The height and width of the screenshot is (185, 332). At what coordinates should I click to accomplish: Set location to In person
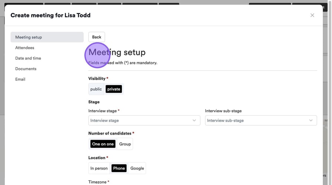99,168
